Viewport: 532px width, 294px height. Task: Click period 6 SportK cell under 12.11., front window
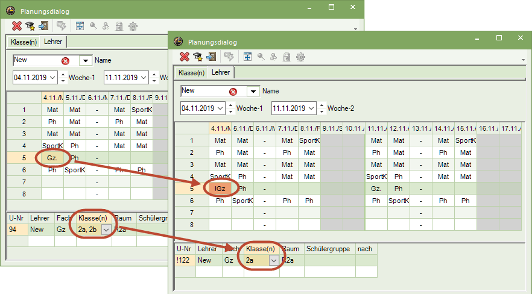point(399,201)
